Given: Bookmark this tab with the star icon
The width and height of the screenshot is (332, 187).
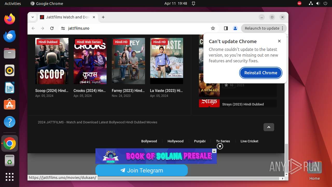Looking at the screenshot, I should click(213, 28).
